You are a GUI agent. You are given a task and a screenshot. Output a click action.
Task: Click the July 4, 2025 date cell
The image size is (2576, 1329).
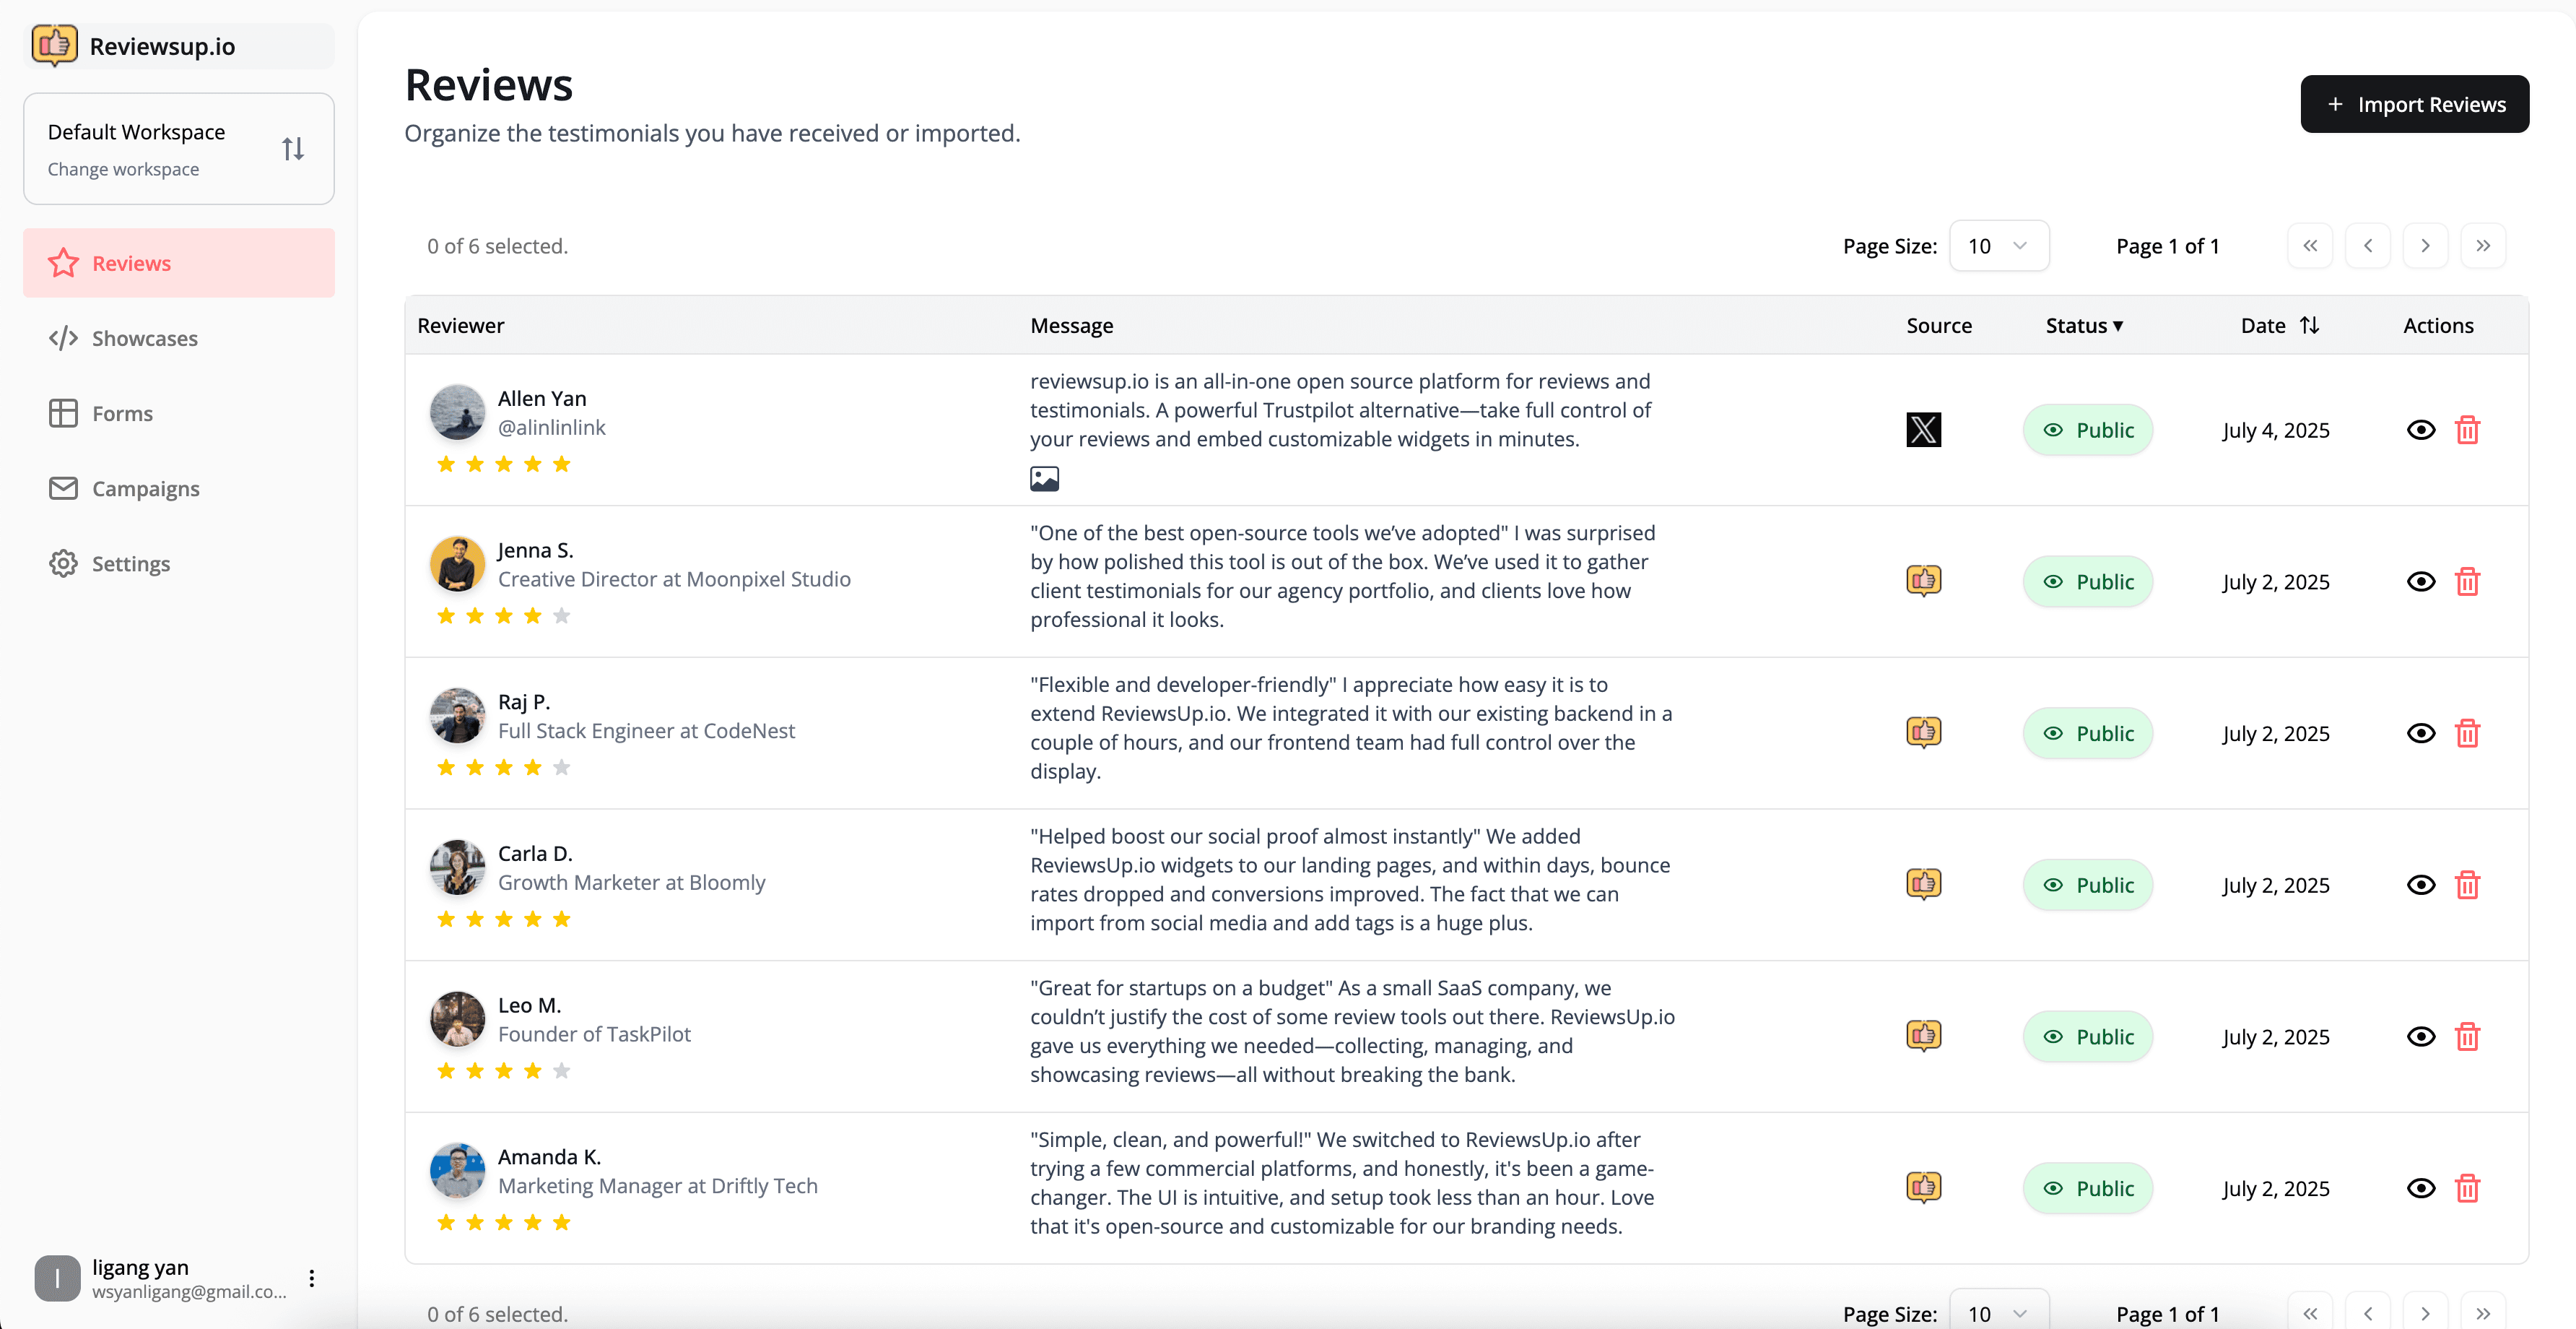click(2275, 430)
